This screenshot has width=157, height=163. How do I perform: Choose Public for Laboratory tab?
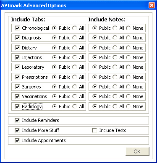point(54,67)
